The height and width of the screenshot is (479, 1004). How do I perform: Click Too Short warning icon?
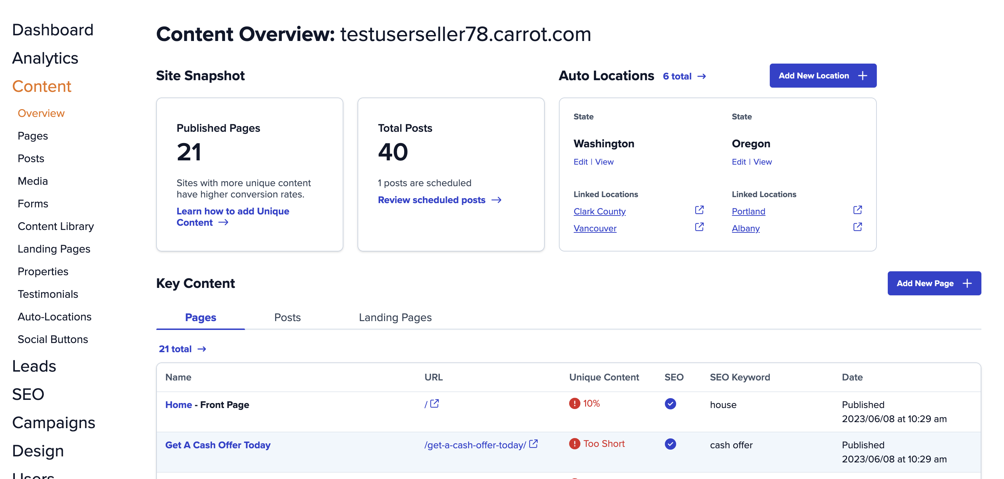(574, 444)
